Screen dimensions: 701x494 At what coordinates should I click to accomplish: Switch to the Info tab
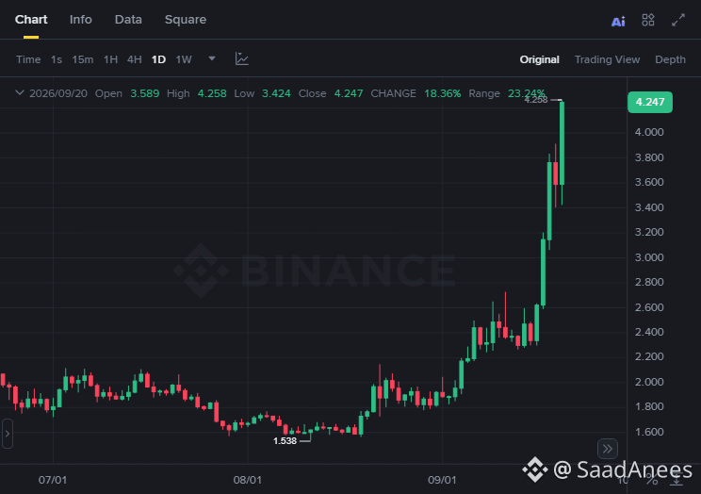pos(81,20)
